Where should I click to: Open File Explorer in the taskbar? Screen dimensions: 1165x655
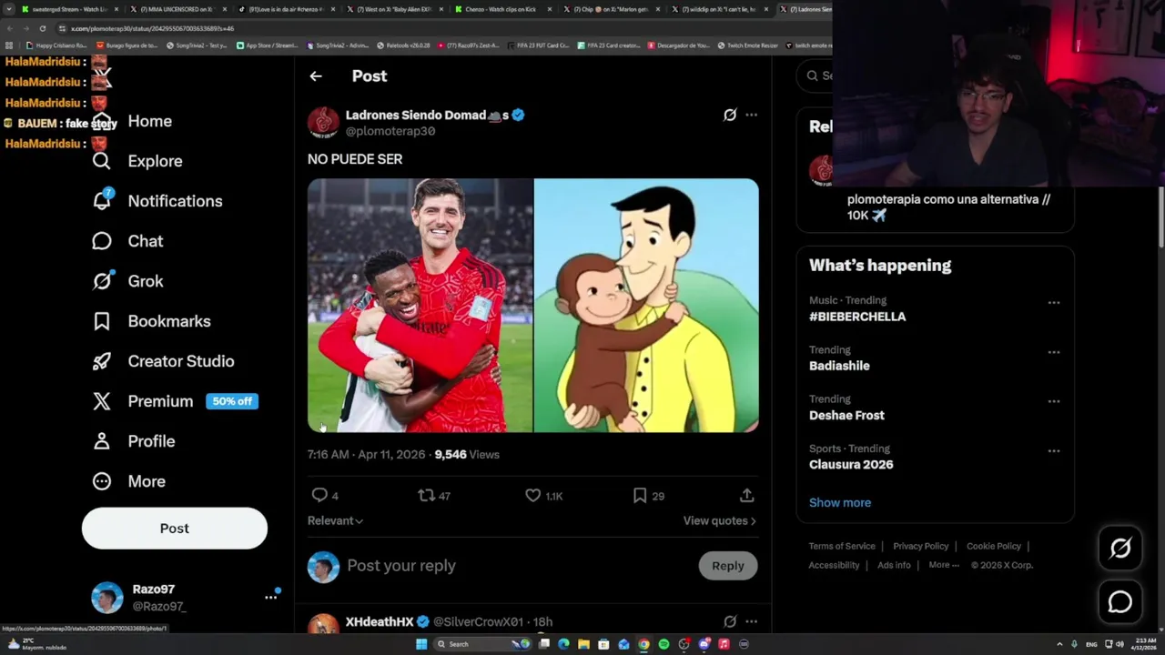click(583, 644)
